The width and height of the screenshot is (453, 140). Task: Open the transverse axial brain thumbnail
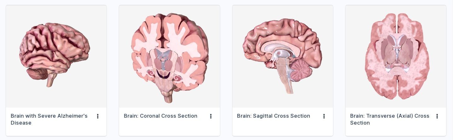396,56
